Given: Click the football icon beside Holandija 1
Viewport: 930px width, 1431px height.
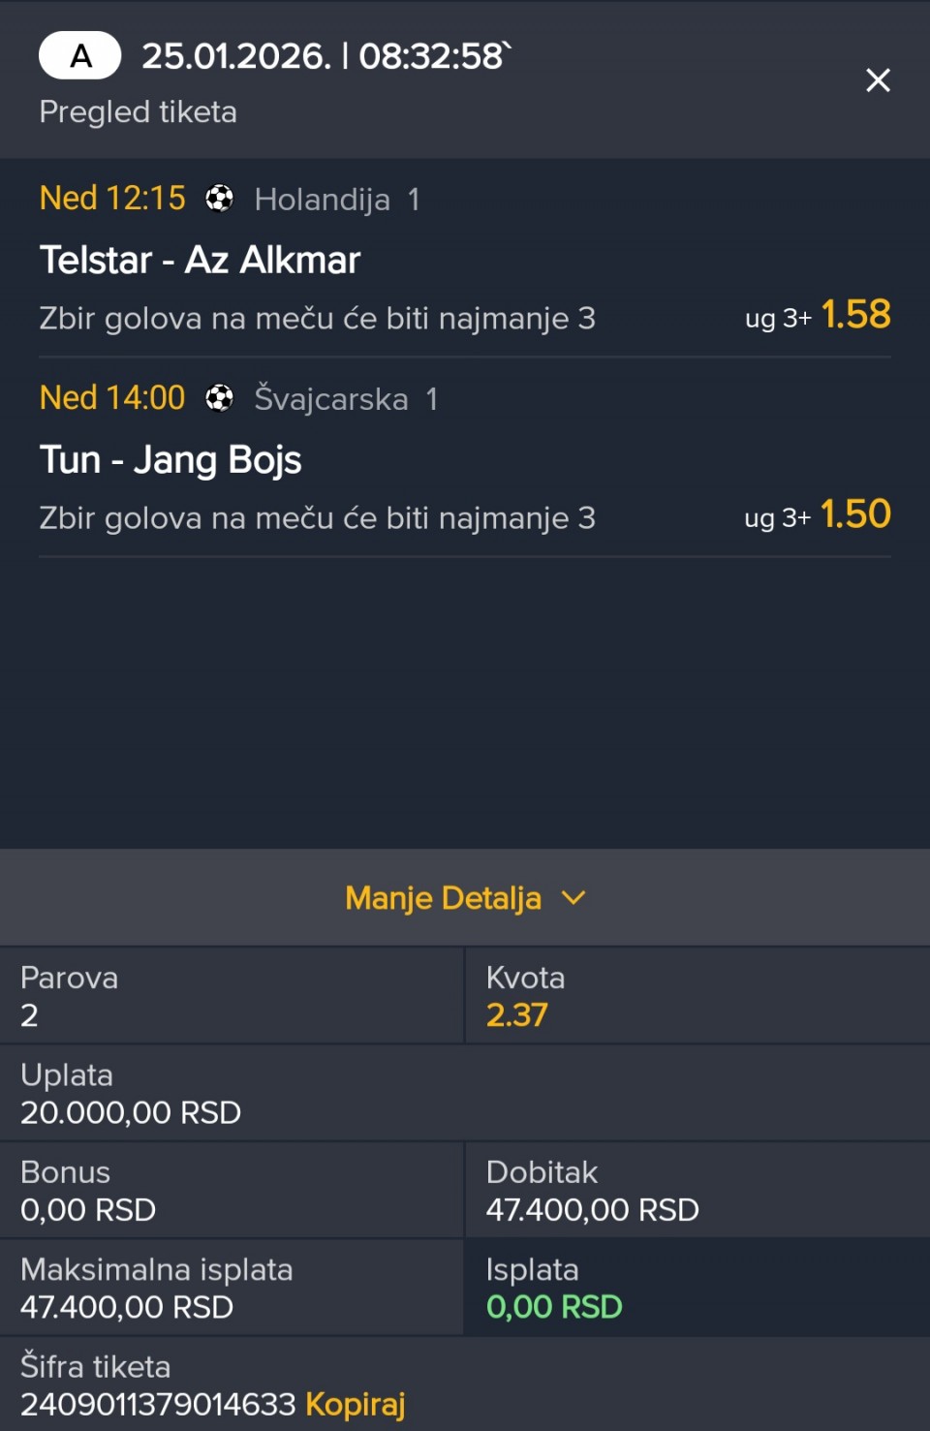Looking at the screenshot, I should (220, 199).
